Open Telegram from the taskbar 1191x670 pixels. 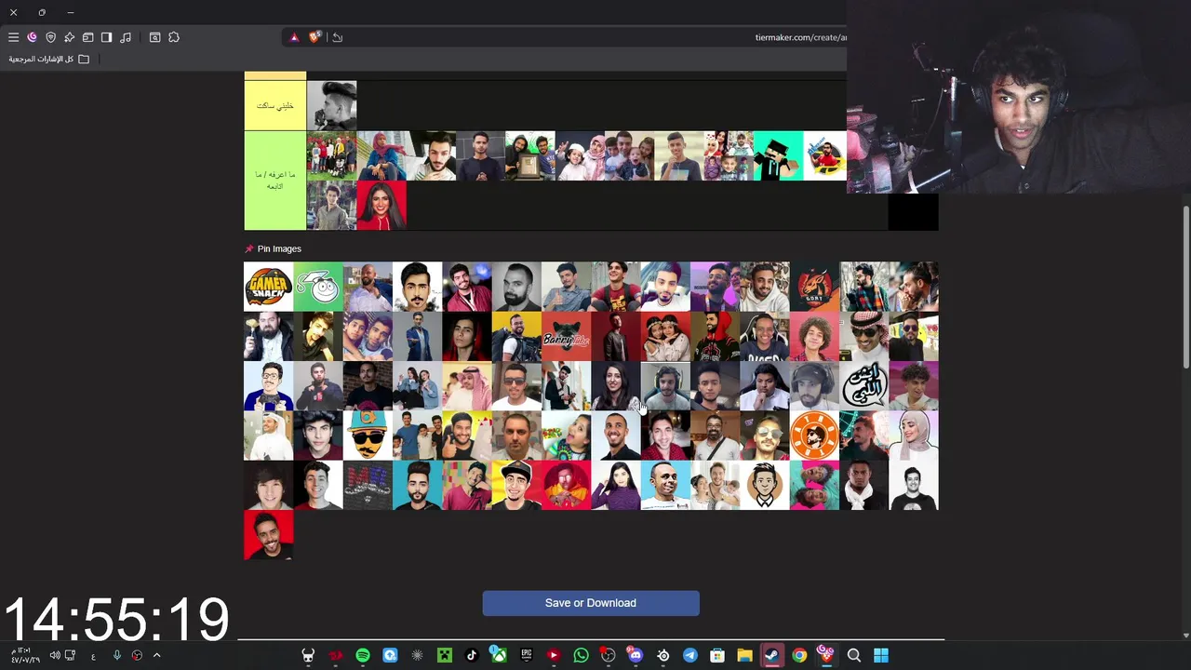pyautogui.click(x=690, y=655)
